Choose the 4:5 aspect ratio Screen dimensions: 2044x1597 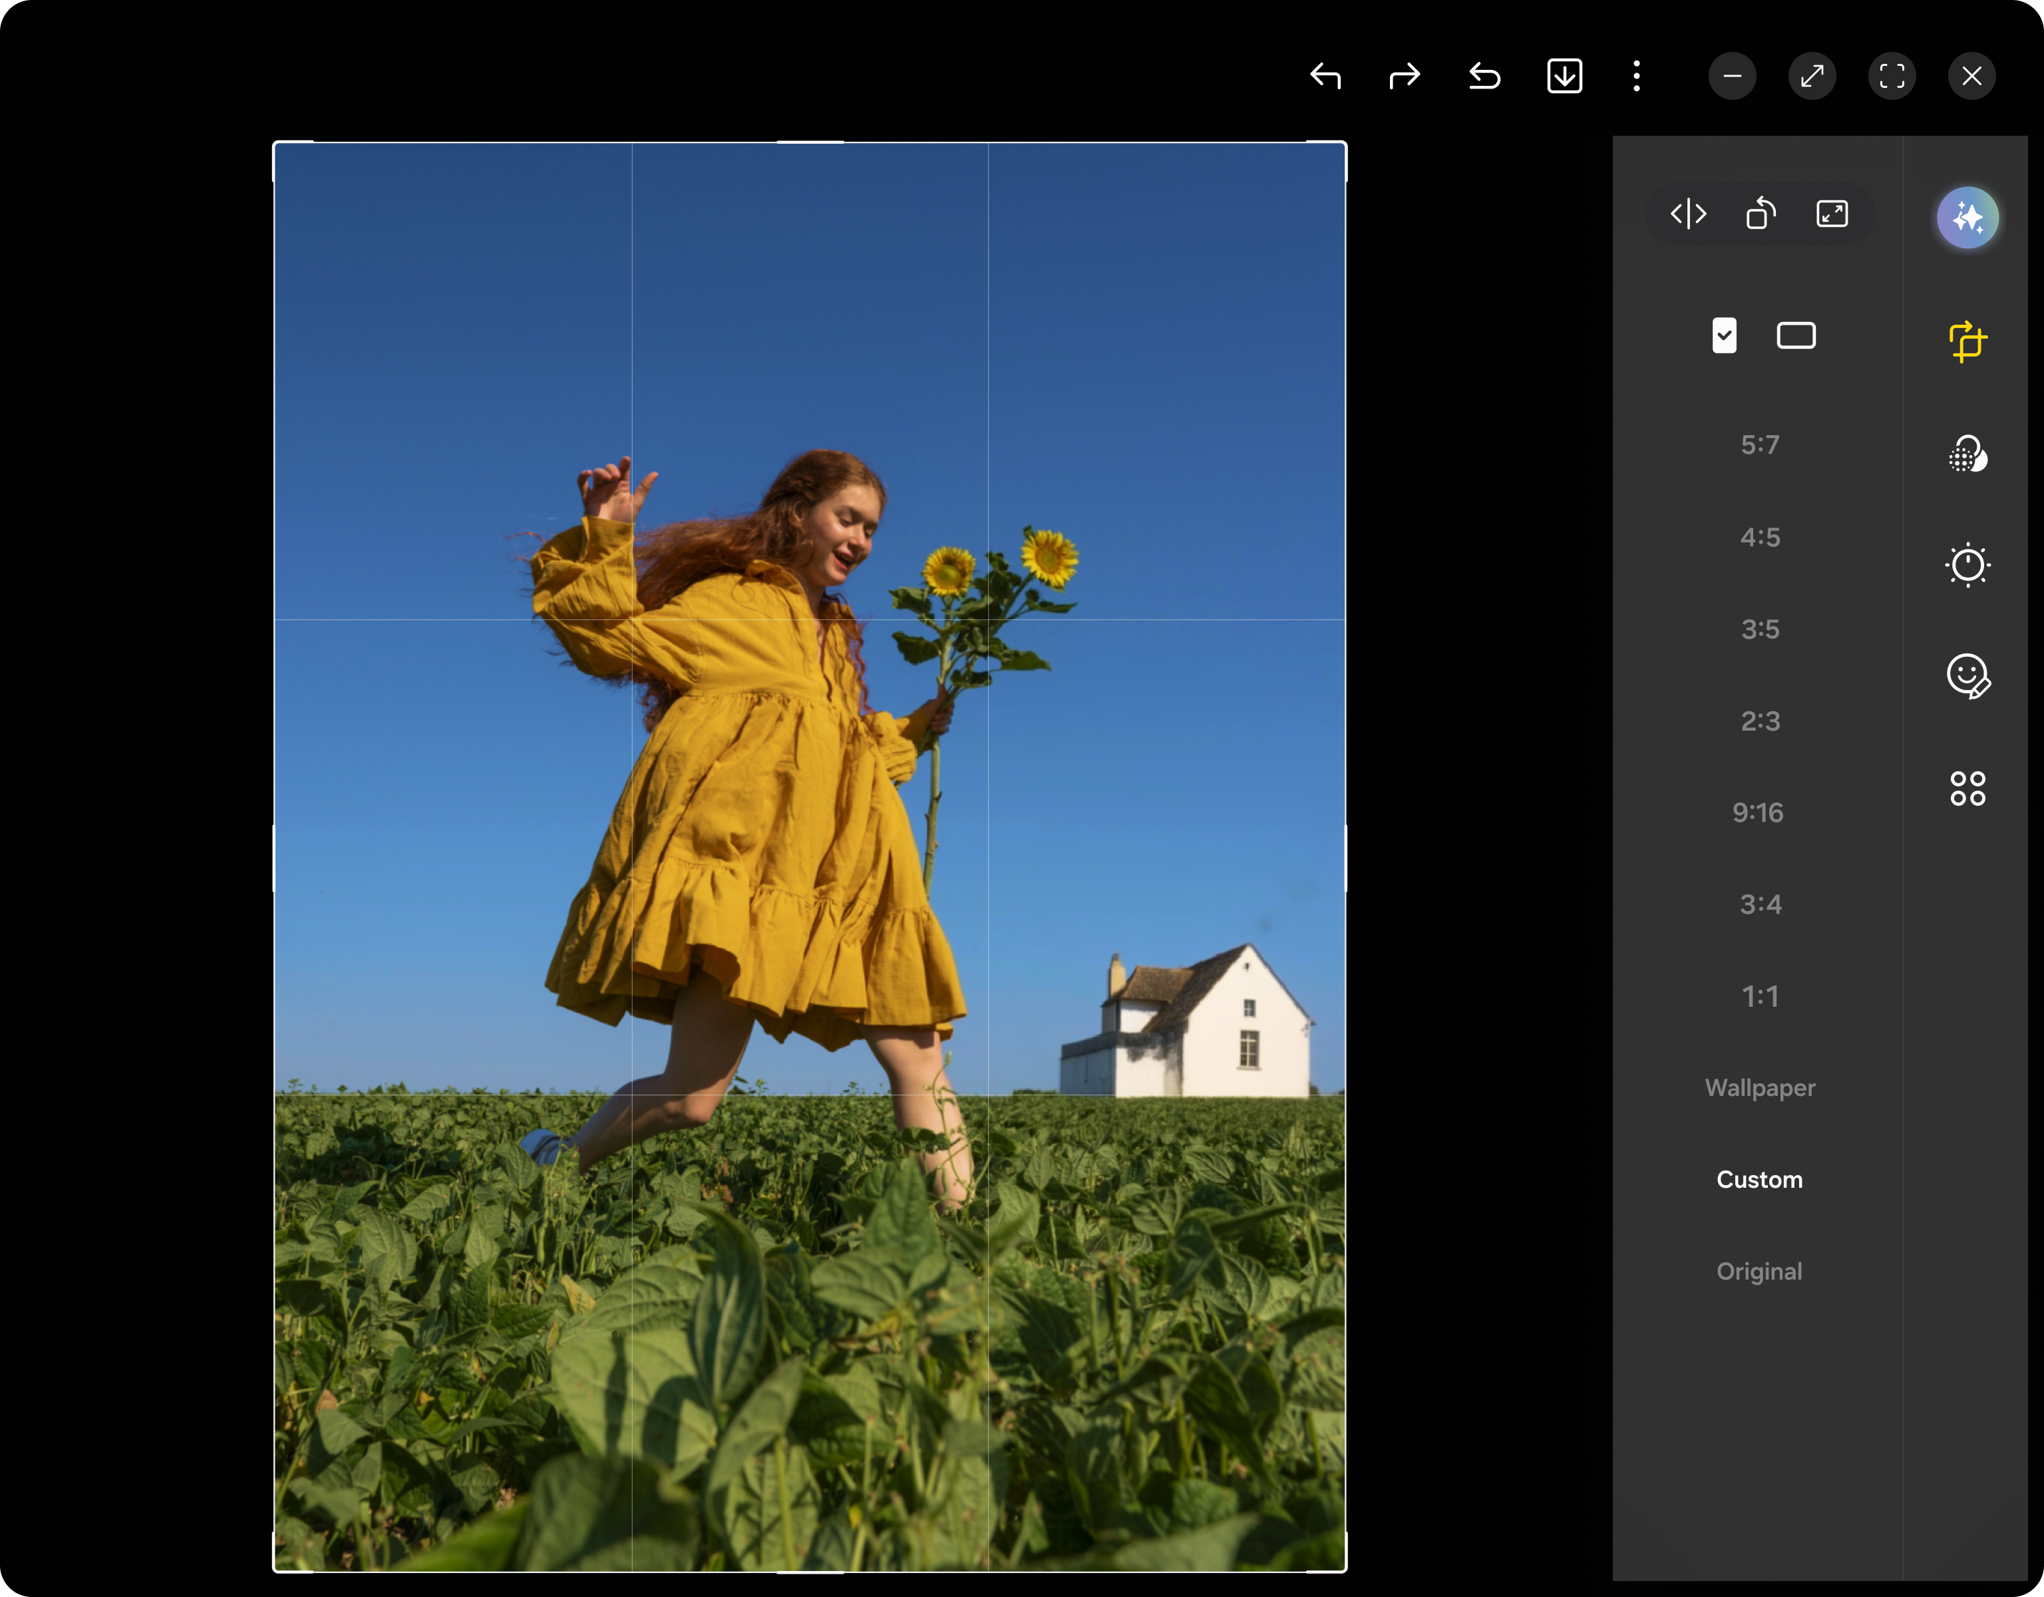(1759, 538)
